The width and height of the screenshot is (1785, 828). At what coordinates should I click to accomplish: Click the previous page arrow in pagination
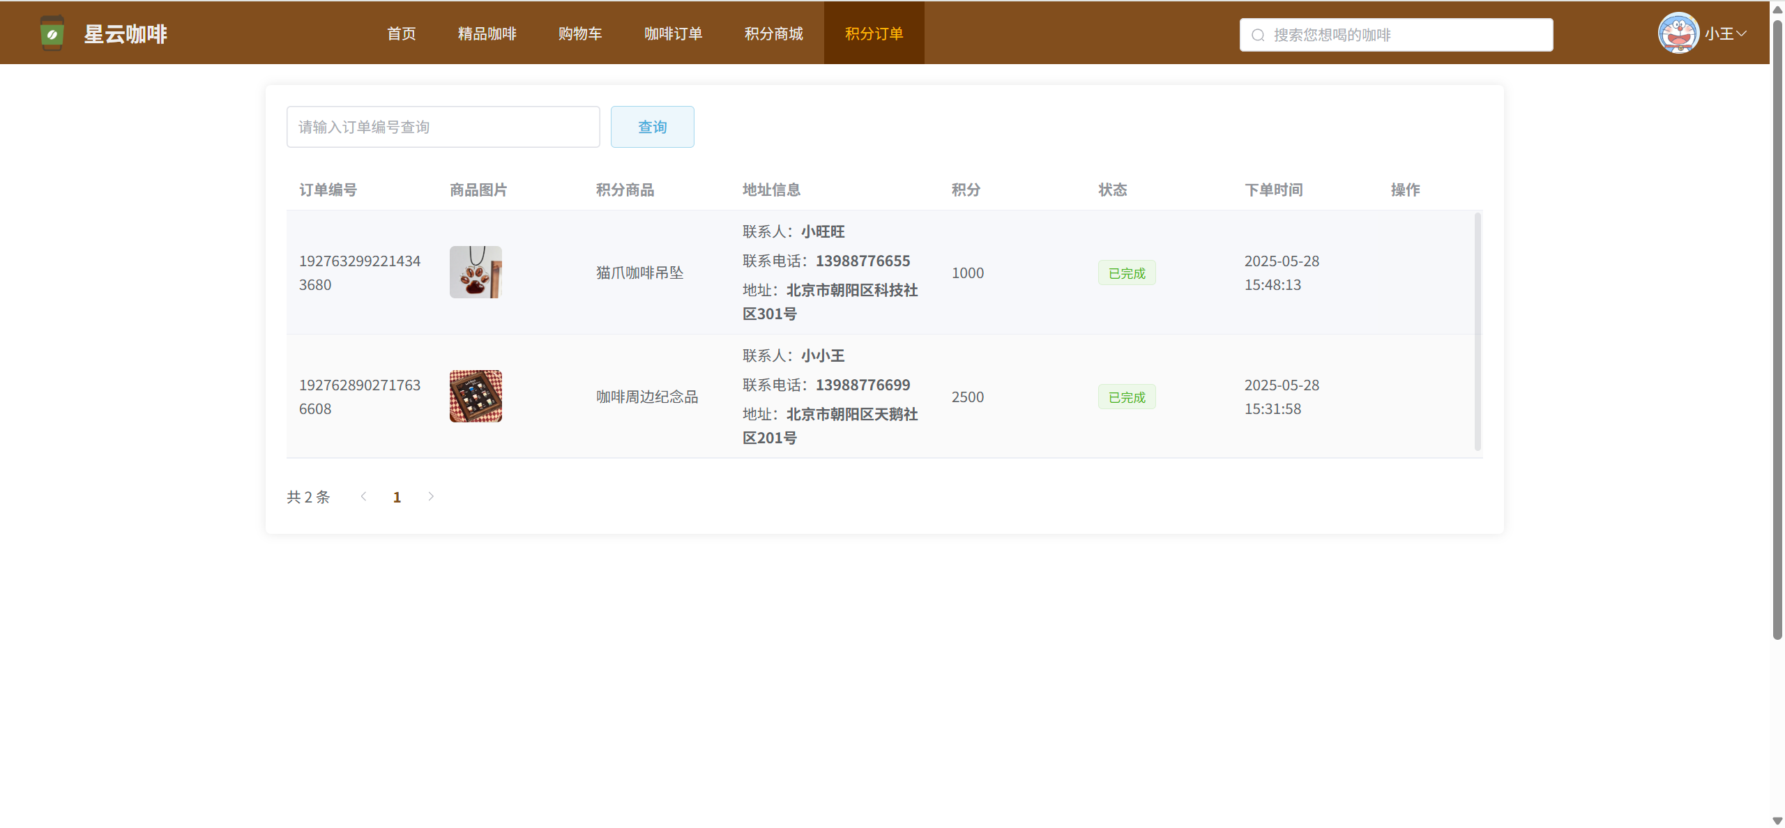pos(363,496)
